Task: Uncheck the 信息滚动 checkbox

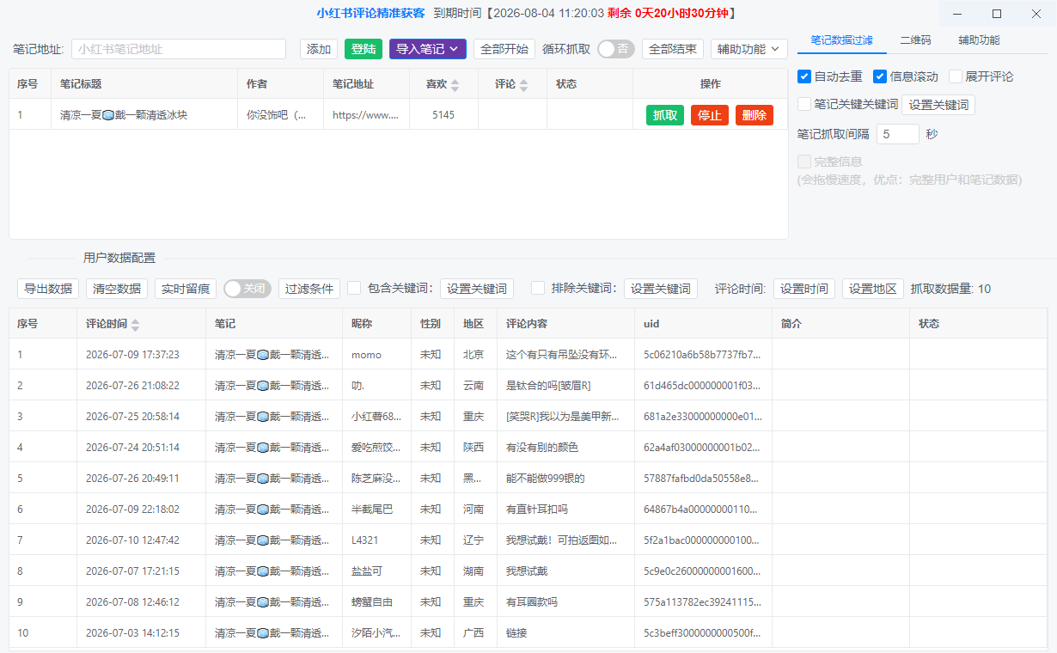Action: 880,76
